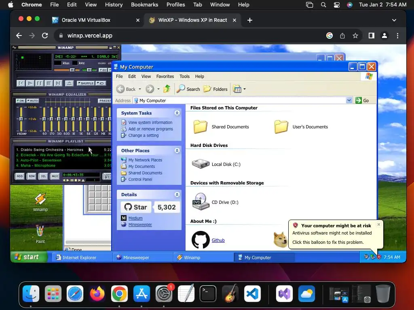Screen dimensions: 414x310
Task: Open the Forward history dropdown arrow
Action: point(158,89)
